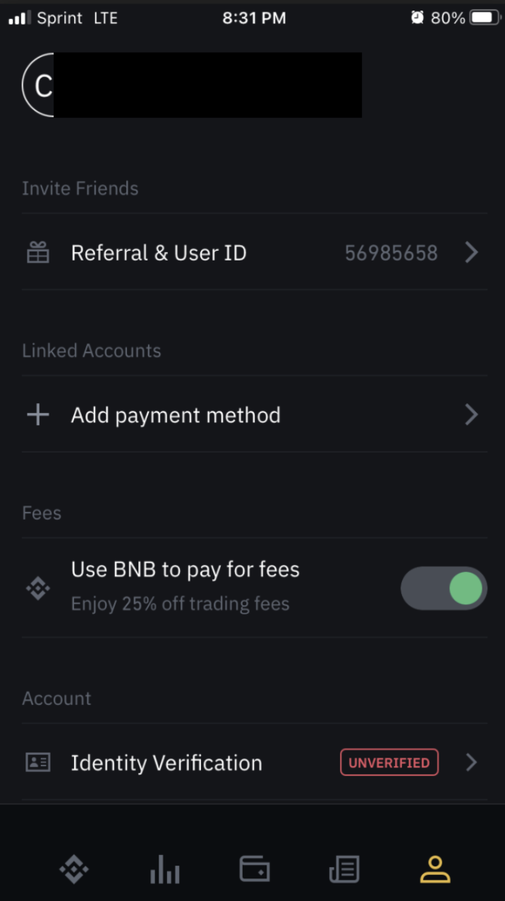Screen dimensions: 505x901
Task: Tap the ID card icon
Action: click(38, 763)
